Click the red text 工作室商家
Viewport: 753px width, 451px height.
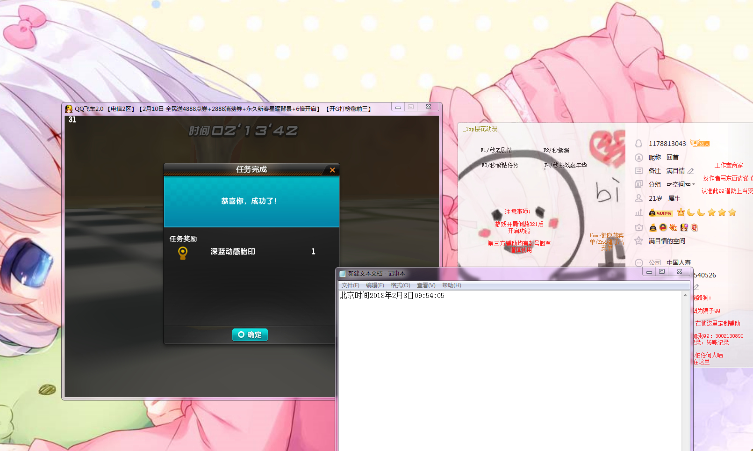pos(729,165)
